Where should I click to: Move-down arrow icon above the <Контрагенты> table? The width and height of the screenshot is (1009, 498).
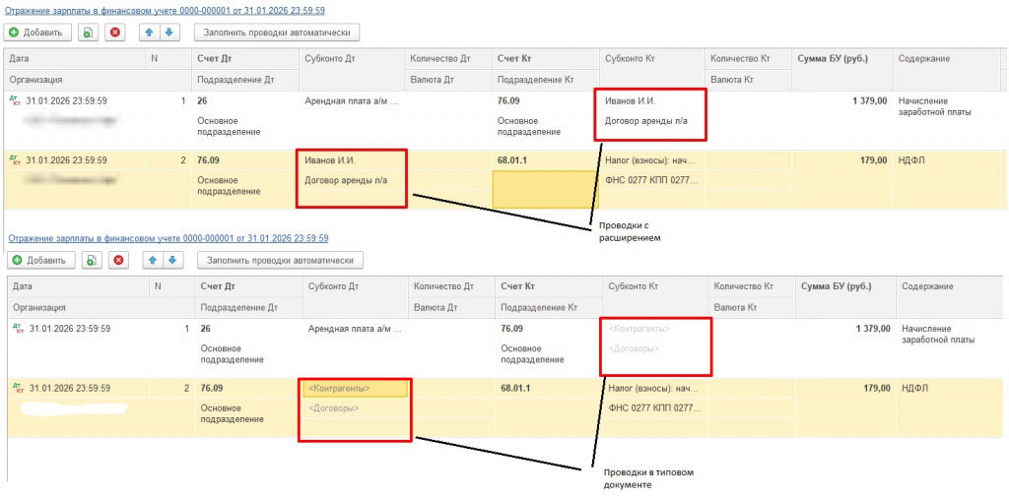172,260
